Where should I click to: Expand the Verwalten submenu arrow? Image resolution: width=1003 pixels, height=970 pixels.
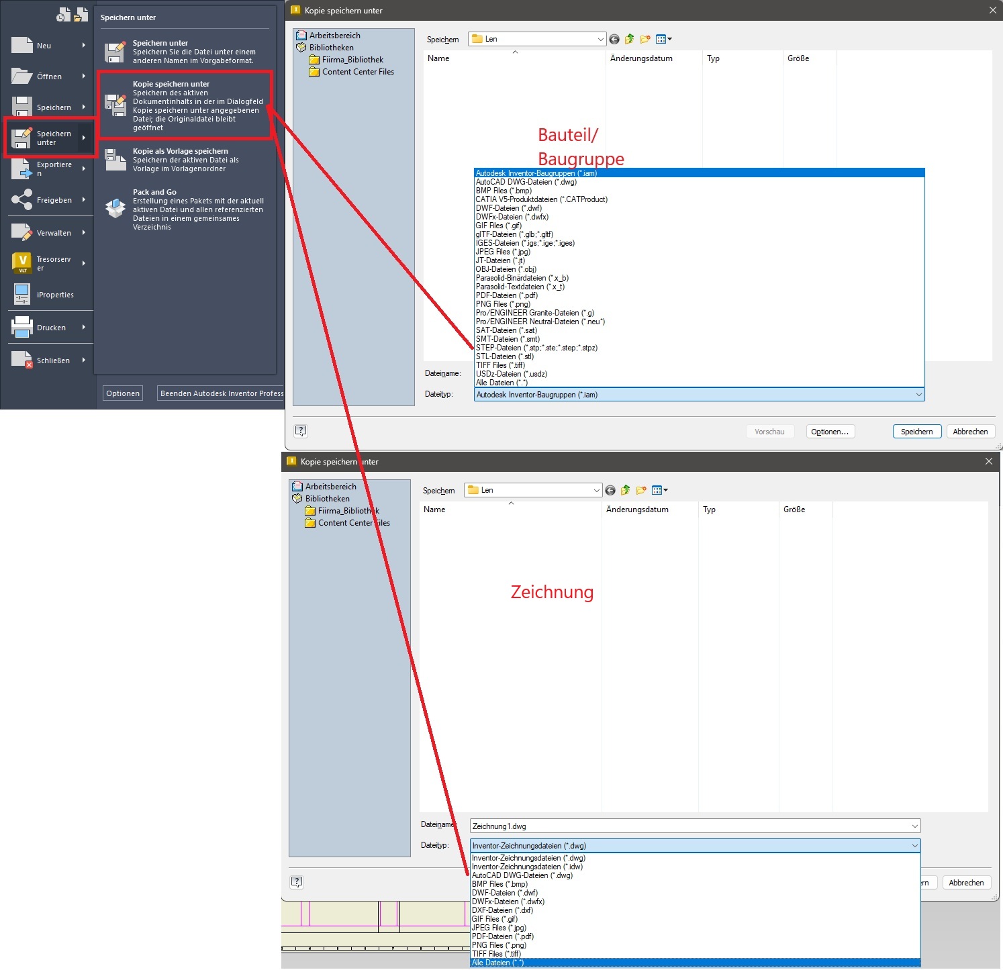pyautogui.click(x=84, y=233)
